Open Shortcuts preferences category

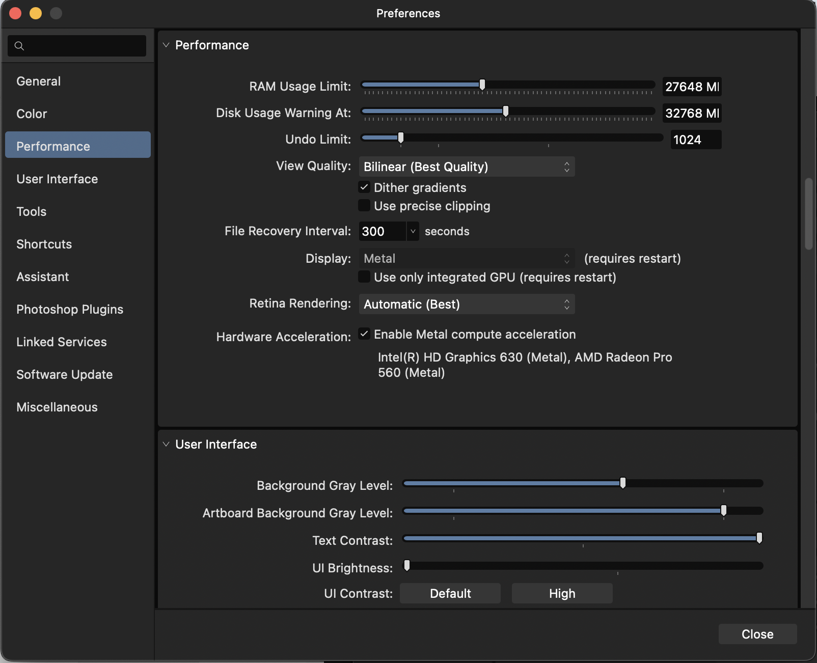click(x=44, y=244)
